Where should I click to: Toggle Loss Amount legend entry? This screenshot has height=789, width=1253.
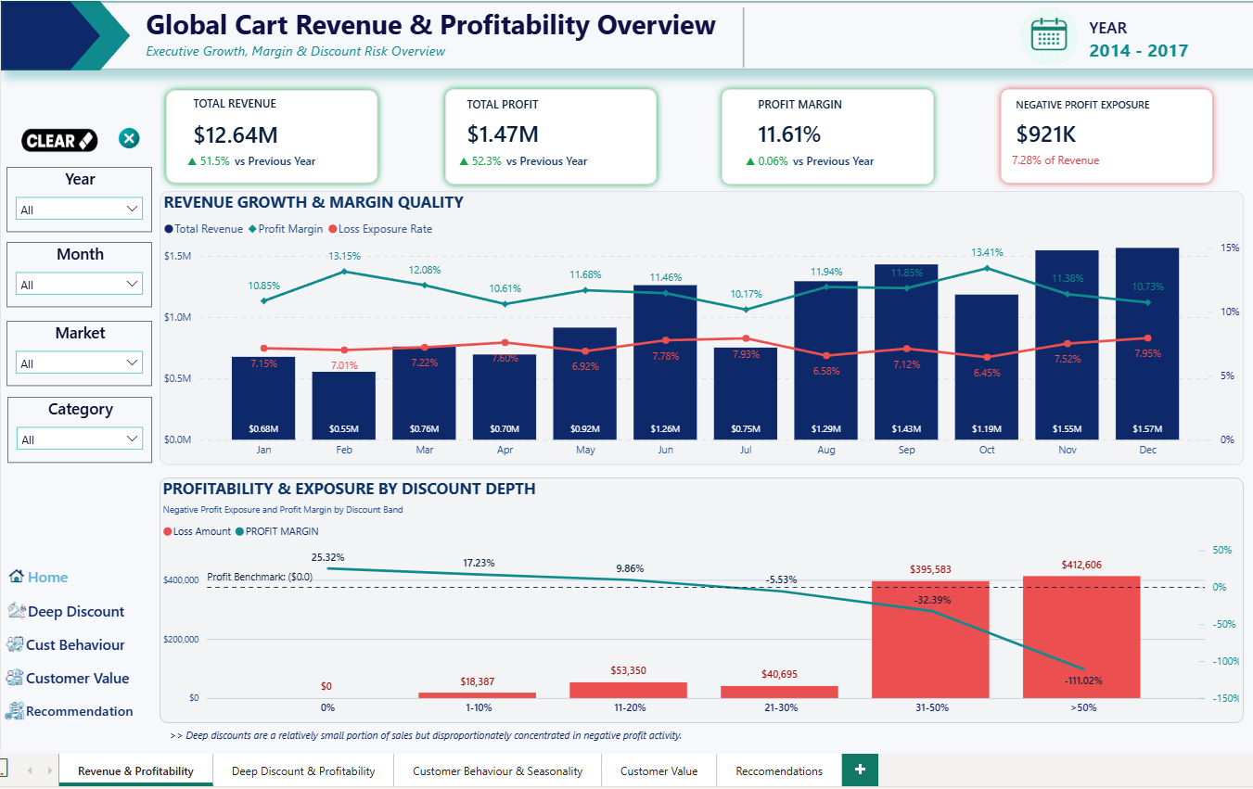[197, 531]
